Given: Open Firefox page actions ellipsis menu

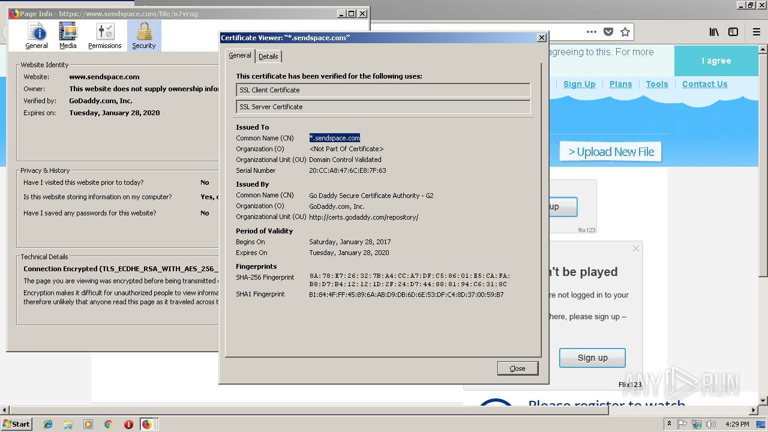Looking at the screenshot, I should pyautogui.click(x=592, y=32).
